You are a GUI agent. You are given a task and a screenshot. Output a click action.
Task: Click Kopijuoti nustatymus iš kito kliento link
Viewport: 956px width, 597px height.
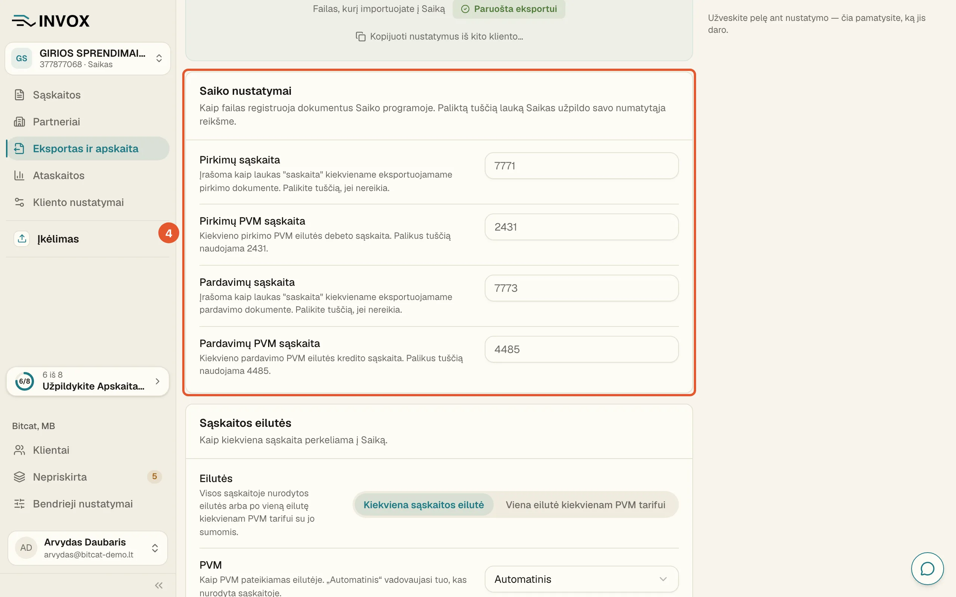[x=439, y=36]
